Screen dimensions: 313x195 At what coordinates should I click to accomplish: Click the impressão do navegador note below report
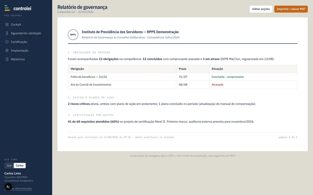pos(183,156)
